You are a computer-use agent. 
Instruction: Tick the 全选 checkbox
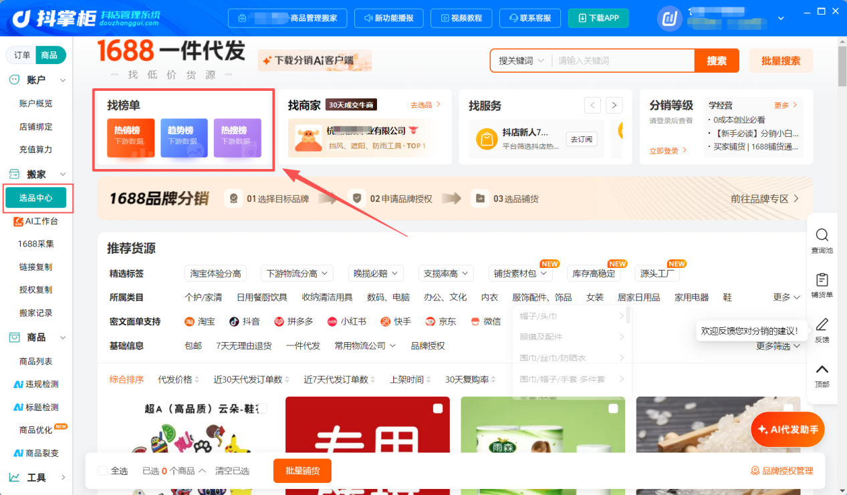(102, 471)
